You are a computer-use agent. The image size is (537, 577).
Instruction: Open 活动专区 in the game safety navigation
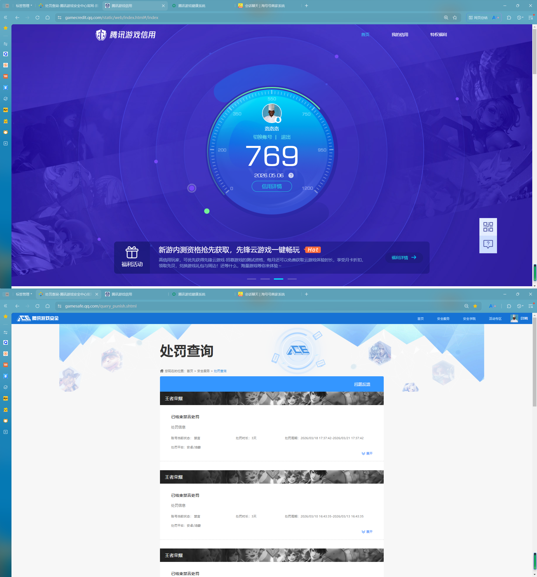(x=495, y=319)
